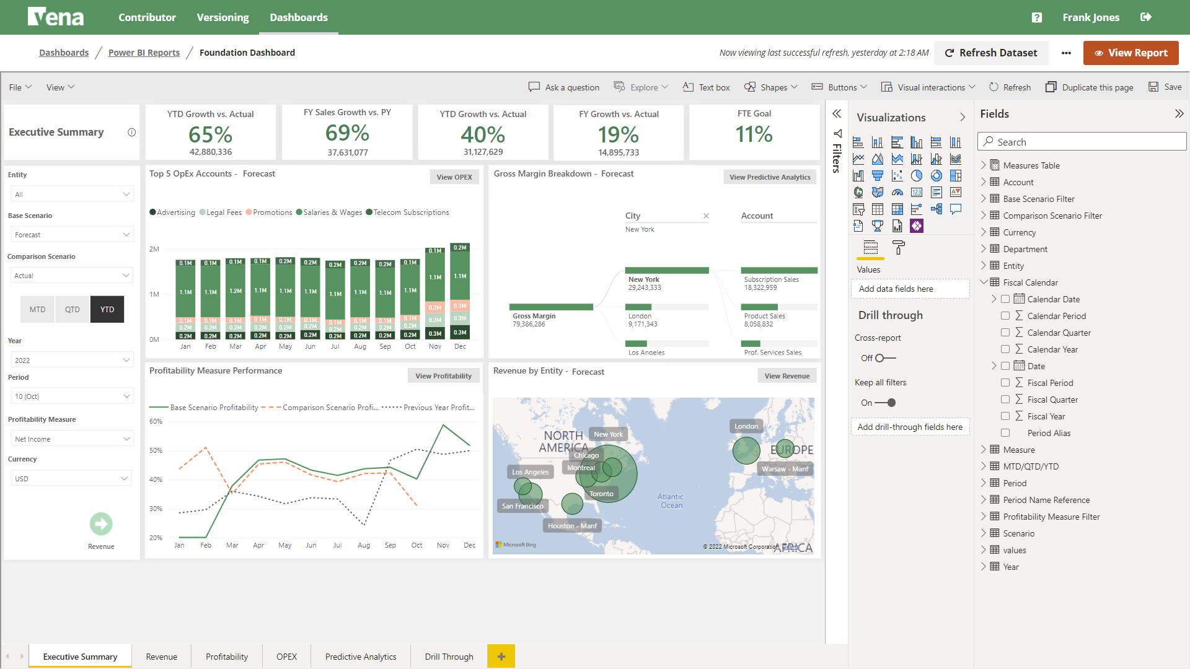Click the View OPEX button
1190x669 pixels.
coord(454,177)
